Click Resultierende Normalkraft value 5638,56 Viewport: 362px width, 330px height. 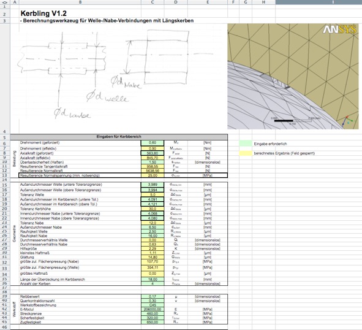pyautogui.click(x=153, y=171)
